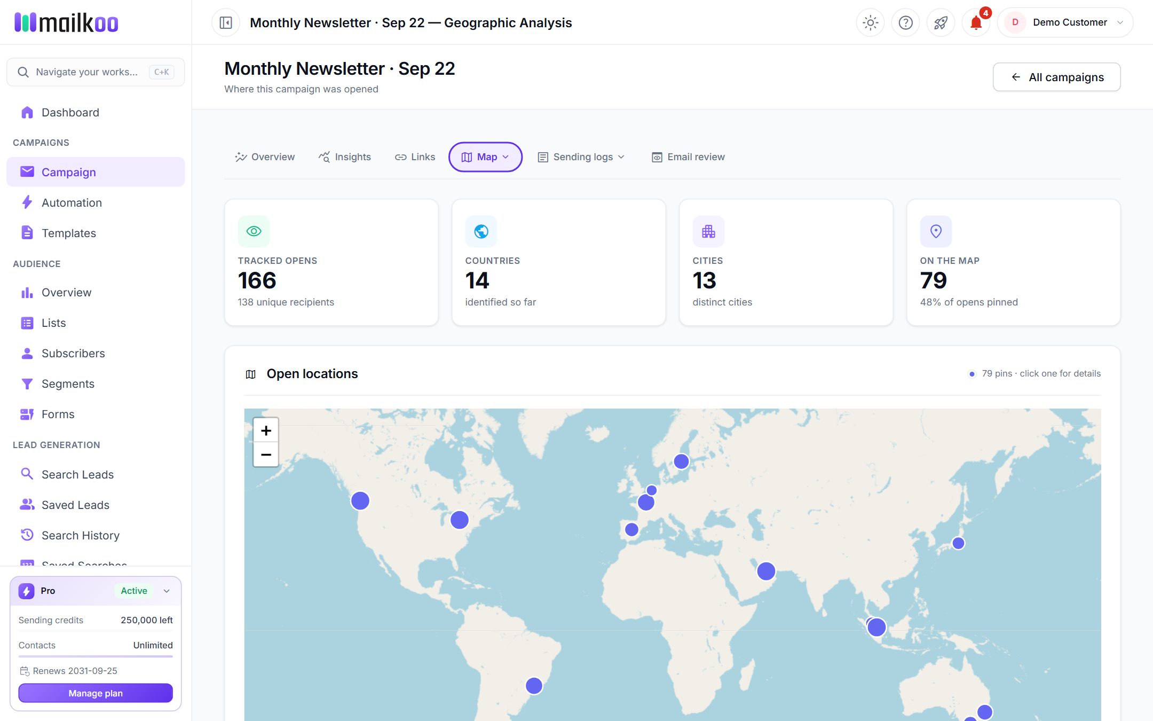This screenshot has height=721, width=1153.
Task: Click the Saved Leads people icon
Action: [x=27, y=504]
